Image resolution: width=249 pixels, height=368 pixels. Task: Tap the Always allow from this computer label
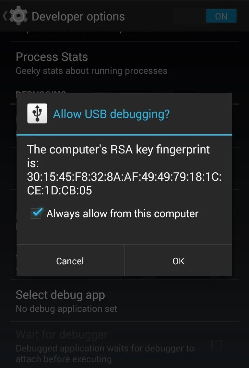tap(123, 214)
